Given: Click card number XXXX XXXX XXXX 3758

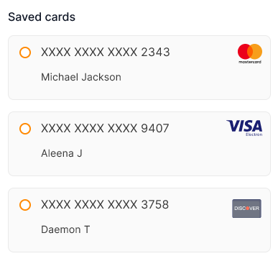Looking at the screenshot, I should point(105,205).
